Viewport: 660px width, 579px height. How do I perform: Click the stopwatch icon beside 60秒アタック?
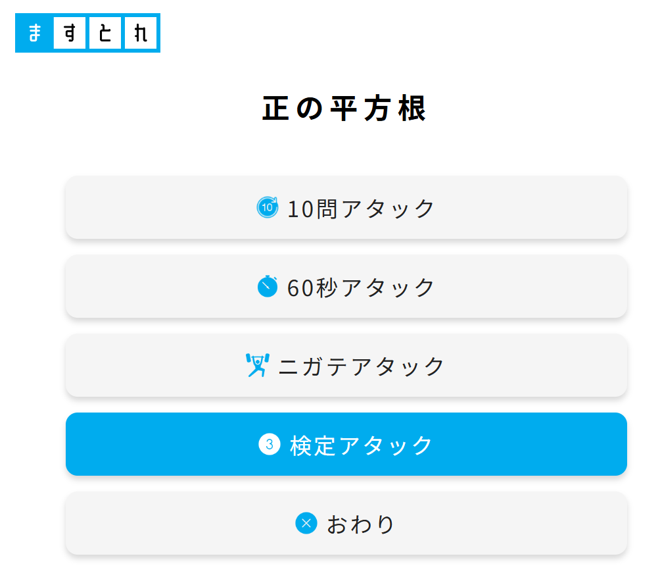coord(268,286)
